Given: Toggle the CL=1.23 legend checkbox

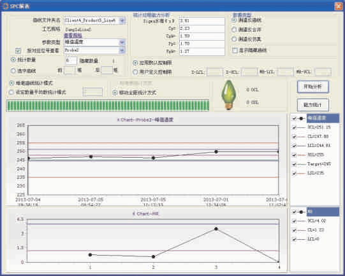Looking at the screenshot, I should 294,230.
